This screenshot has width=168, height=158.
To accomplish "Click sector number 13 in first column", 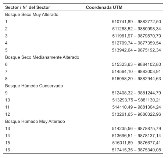I will 7,129.
